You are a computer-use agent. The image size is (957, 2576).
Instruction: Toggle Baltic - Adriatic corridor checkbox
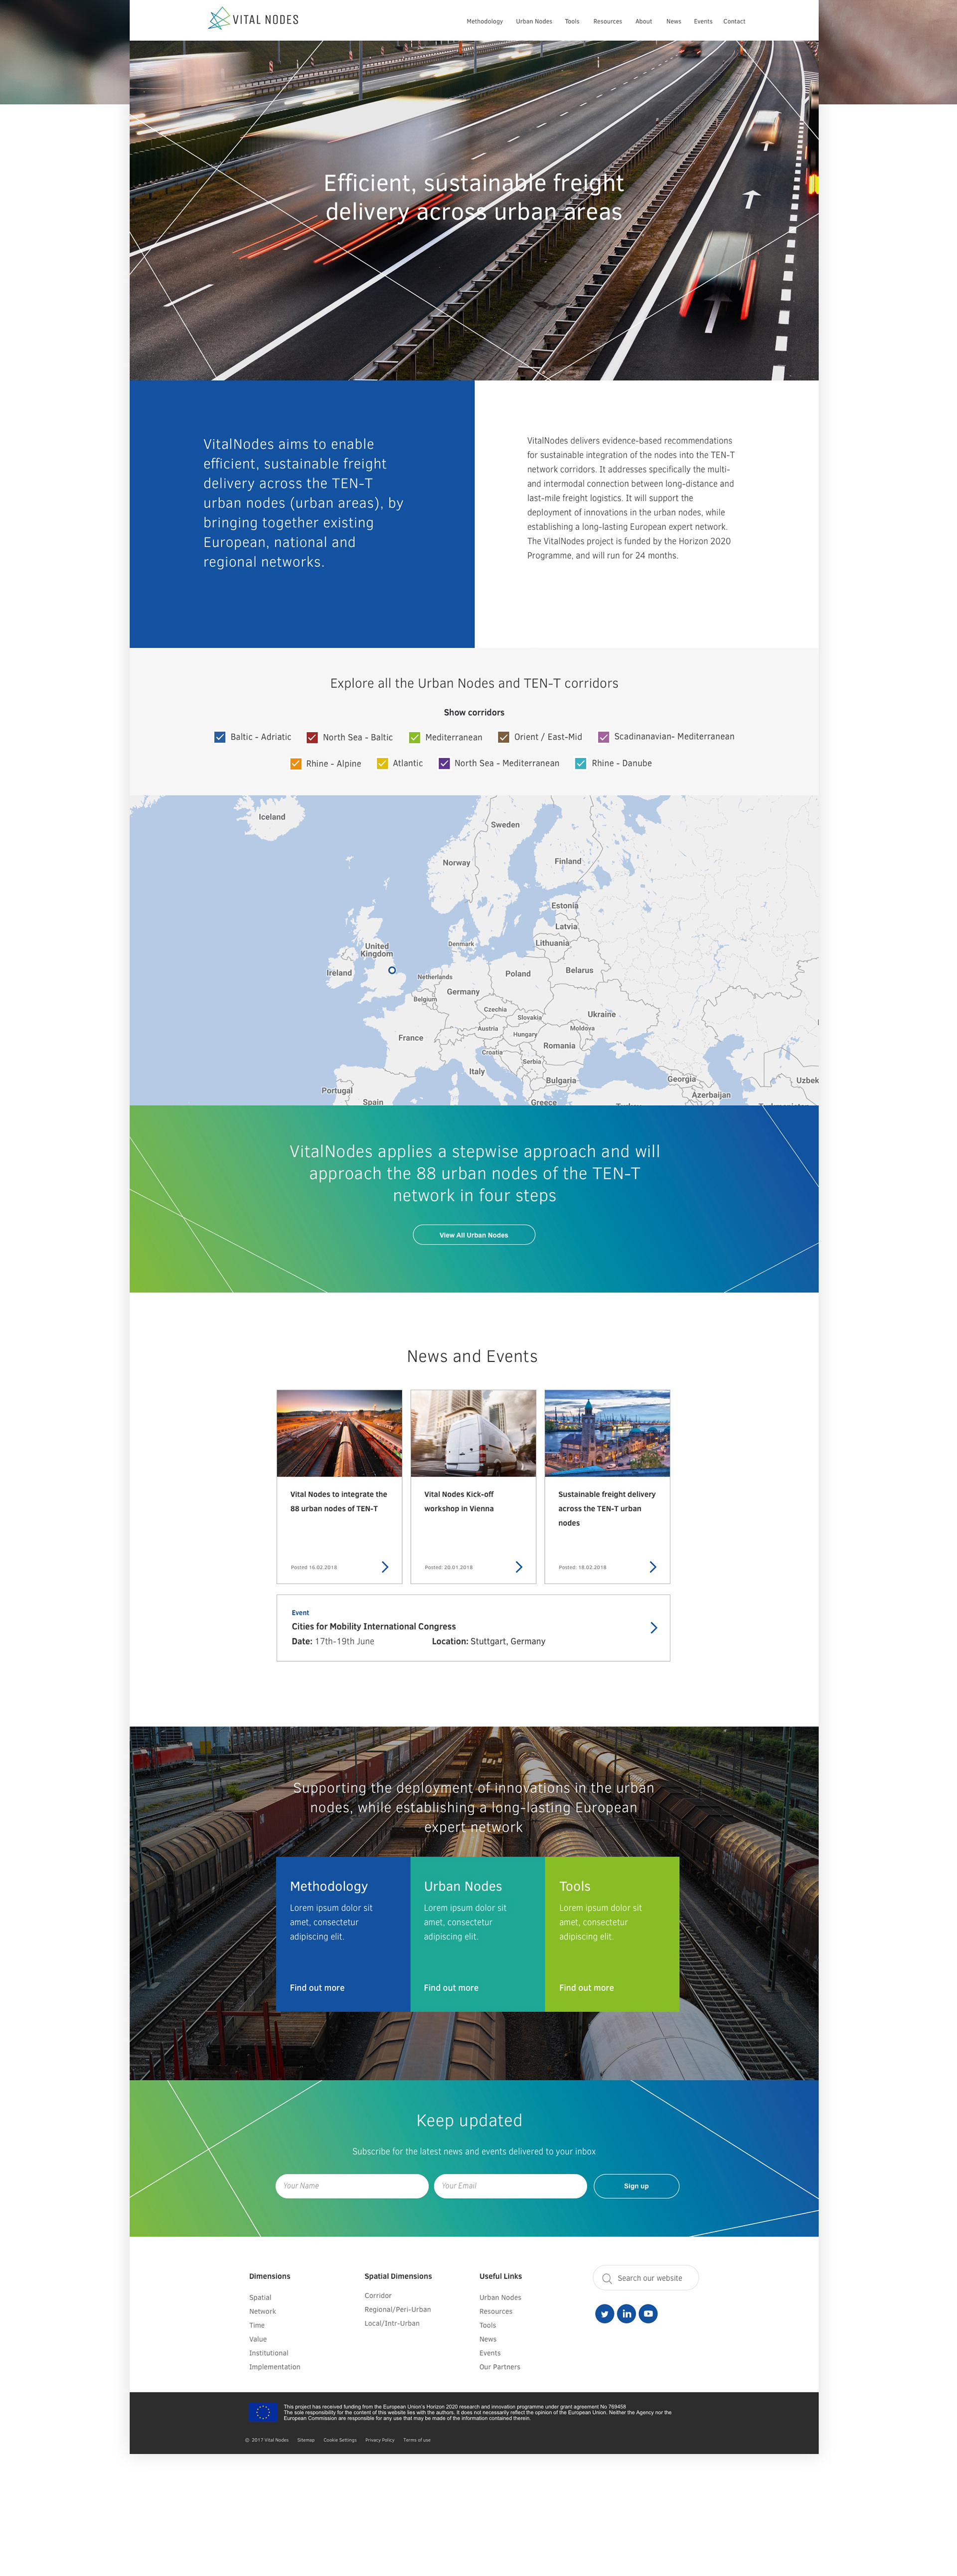[220, 737]
